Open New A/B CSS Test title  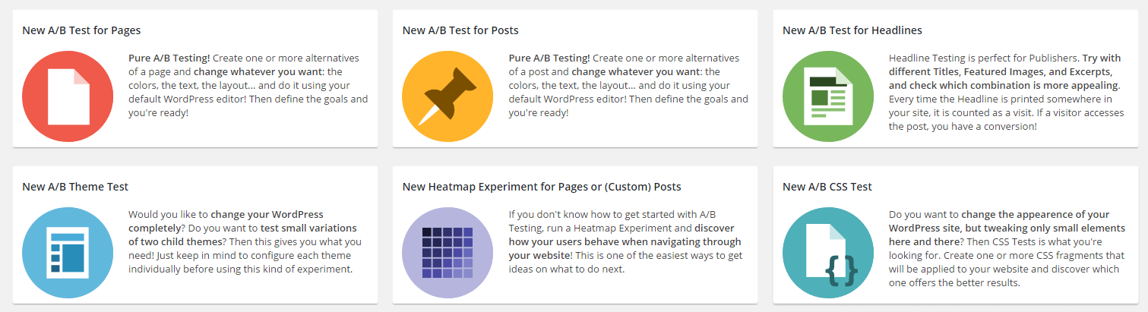tap(827, 187)
